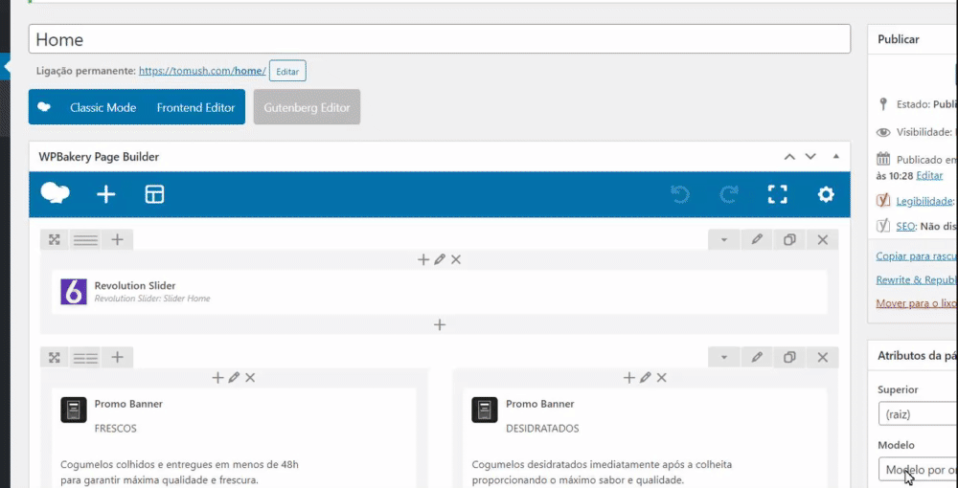Toggle collapse of the Revolution Slider row
This screenshot has height=488, width=958.
724,240
